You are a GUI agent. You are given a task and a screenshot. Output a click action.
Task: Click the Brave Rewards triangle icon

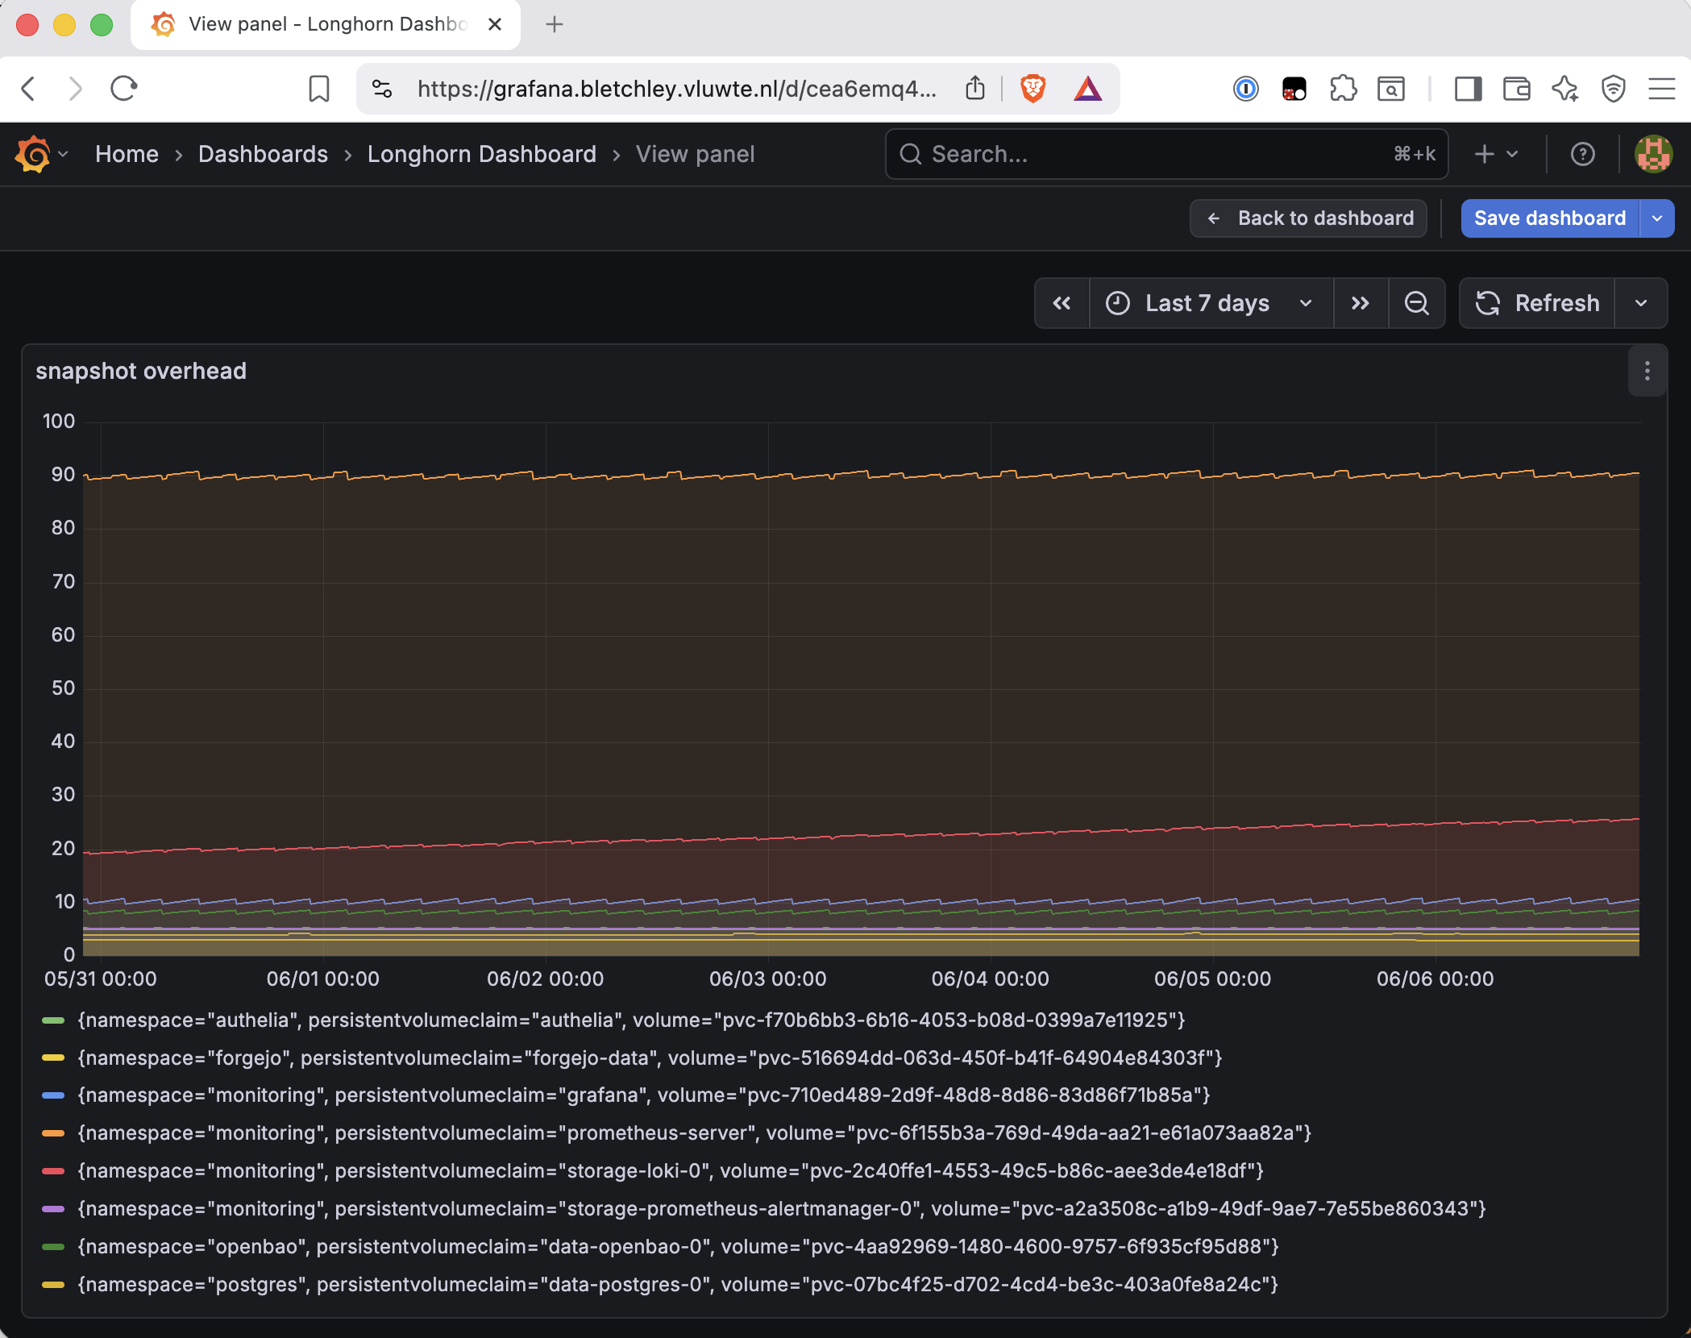point(1087,89)
